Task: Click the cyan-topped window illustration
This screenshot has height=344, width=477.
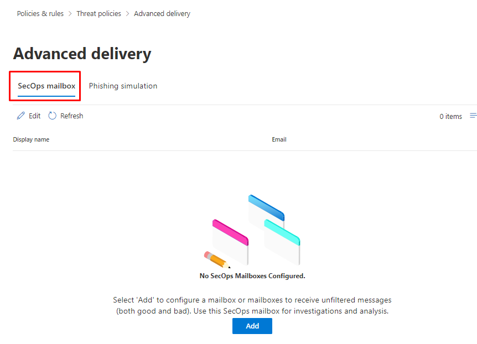Action: (282, 241)
